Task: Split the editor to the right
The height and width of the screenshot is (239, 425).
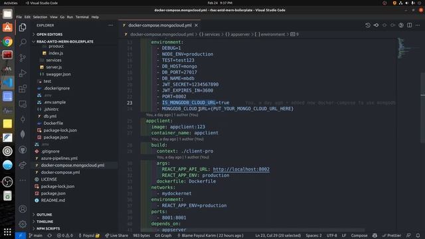Action: pos(409,25)
